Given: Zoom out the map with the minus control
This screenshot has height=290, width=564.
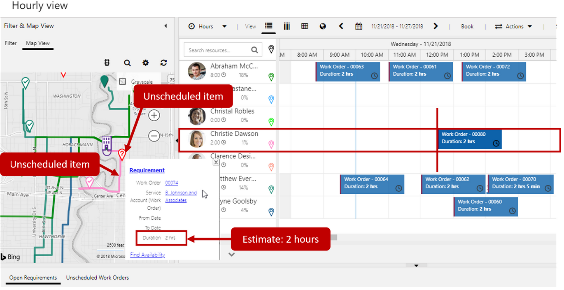Looking at the screenshot, I should click(154, 136).
